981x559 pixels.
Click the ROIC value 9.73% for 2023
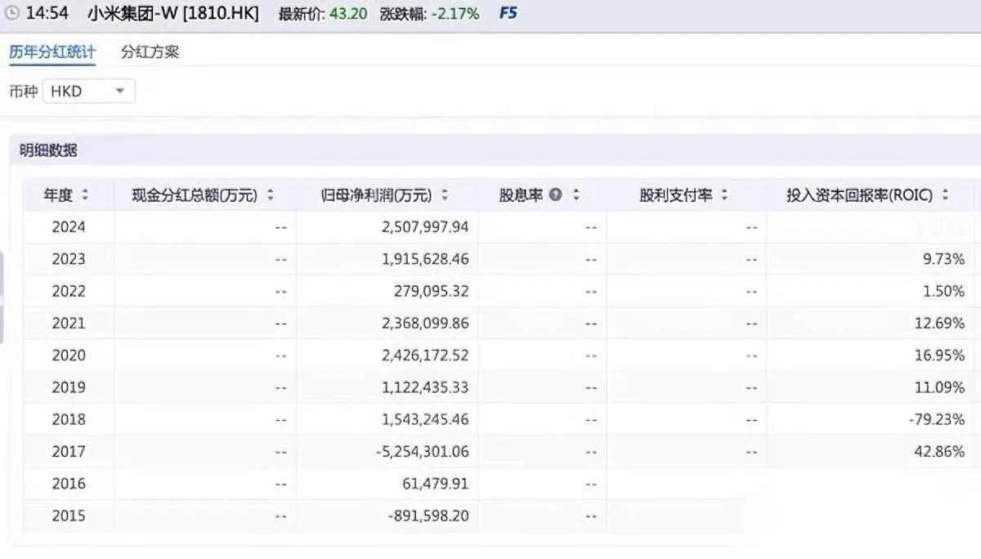point(944,258)
